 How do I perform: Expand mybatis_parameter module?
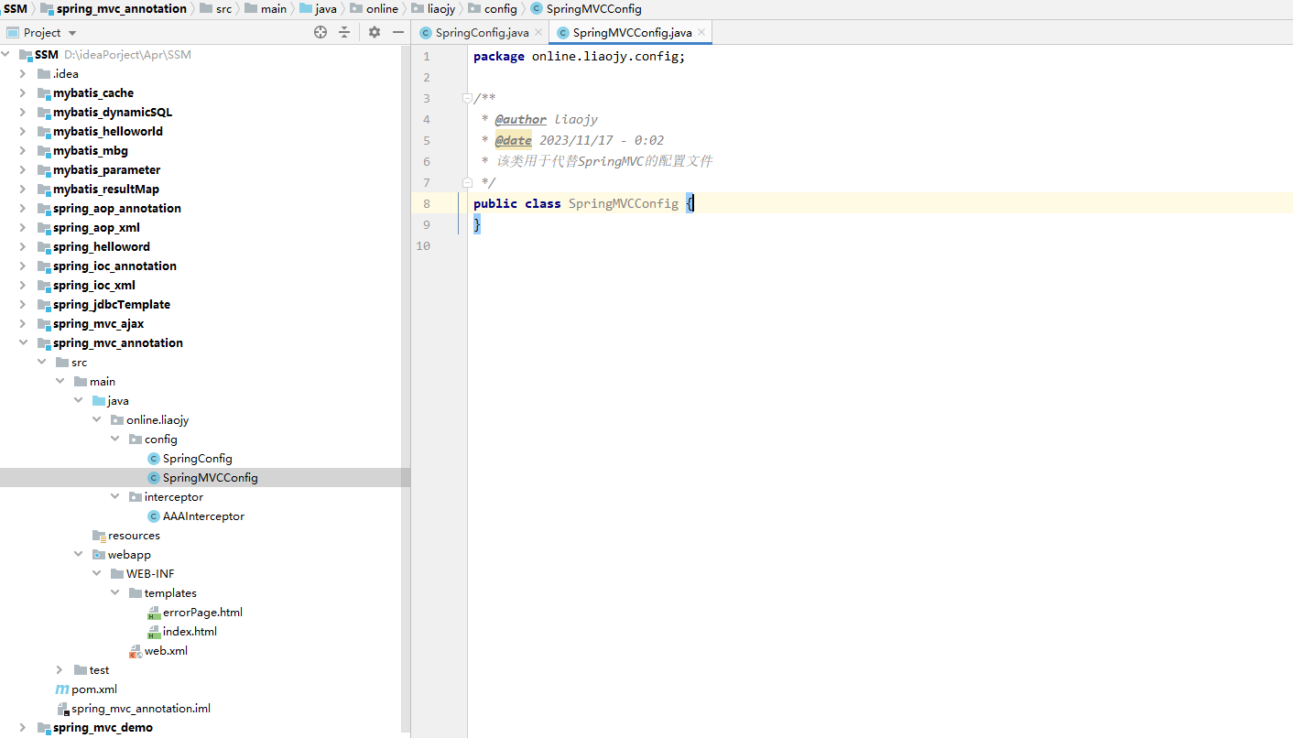tap(24, 170)
